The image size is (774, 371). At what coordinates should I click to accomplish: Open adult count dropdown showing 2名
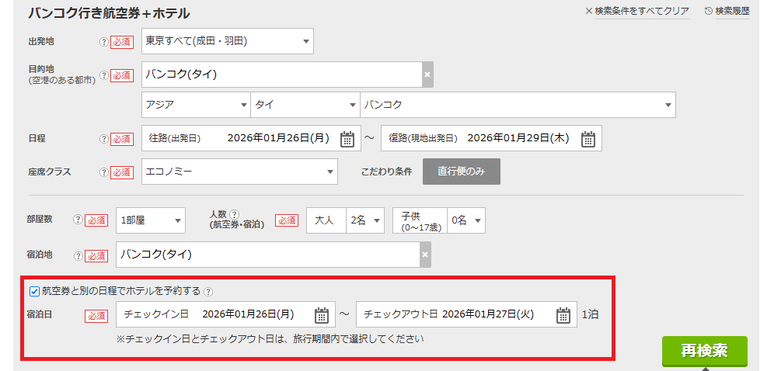click(366, 220)
